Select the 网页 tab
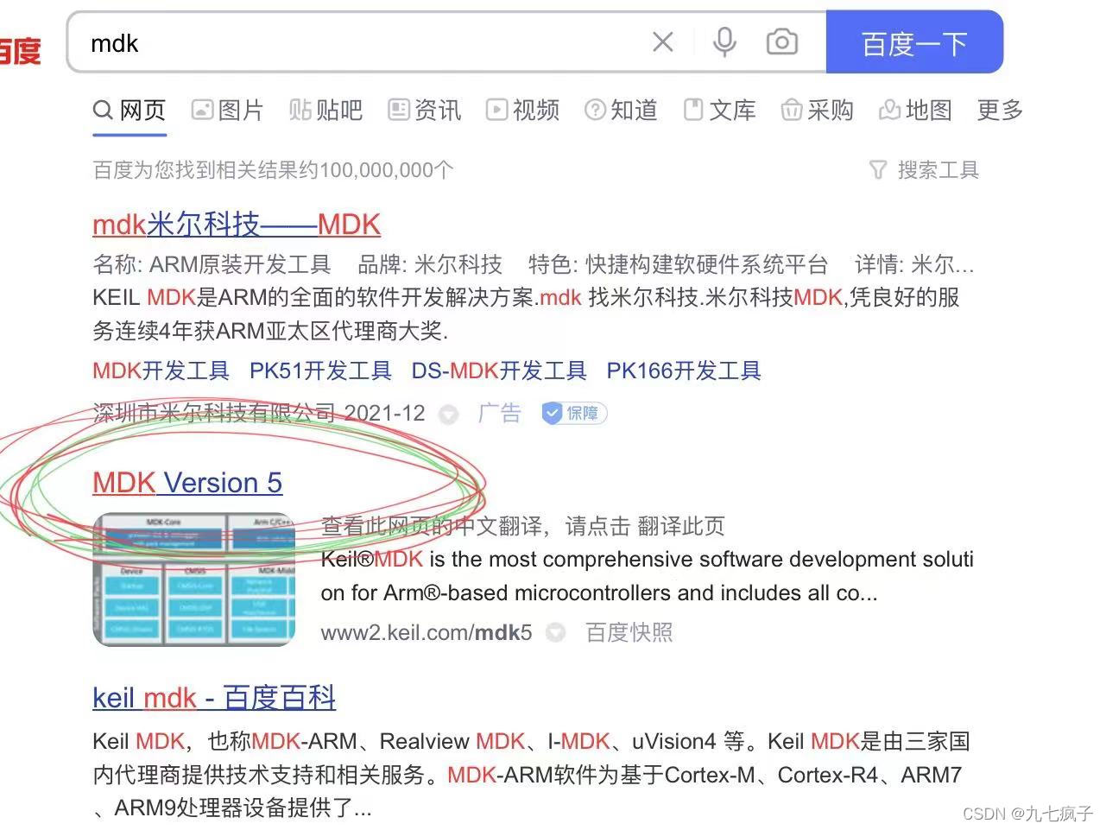Viewport: 1106px width, 830px height. point(130,111)
